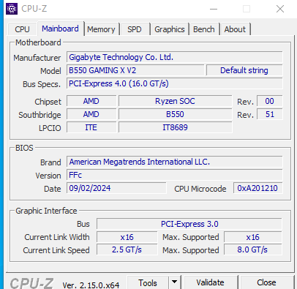Click Max. Supported speed 8.0 GT/s

pyautogui.click(x=253, y=250)
